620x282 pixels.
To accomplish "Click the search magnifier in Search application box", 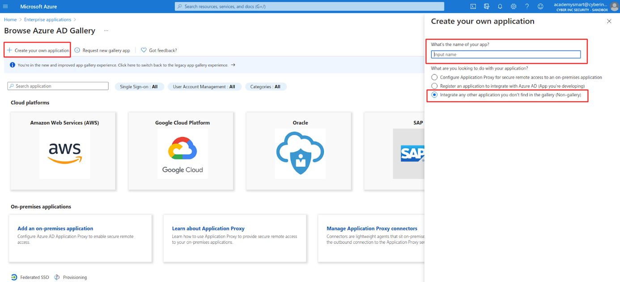I will 12,86.
